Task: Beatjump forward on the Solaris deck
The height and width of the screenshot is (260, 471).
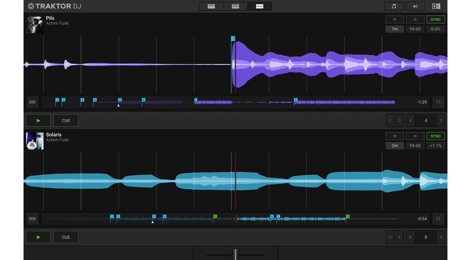Action: (399, 237)
